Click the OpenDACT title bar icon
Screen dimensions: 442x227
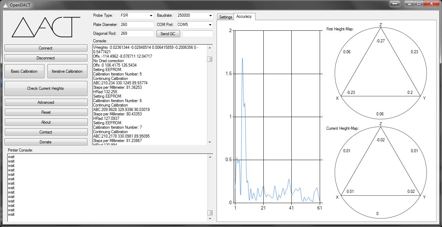coord(5,4)
